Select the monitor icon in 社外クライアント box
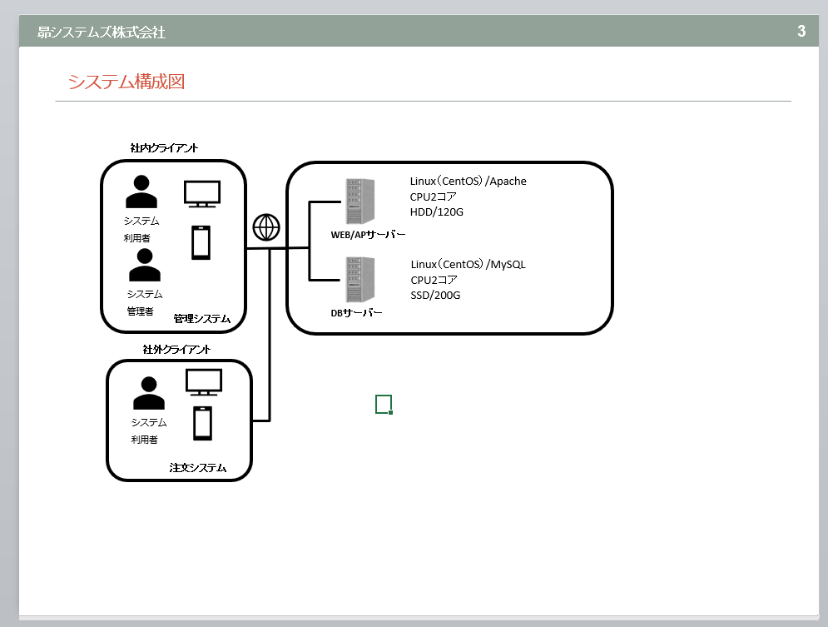The height and width of the screenshot is (627, 828). (x=203, y=384)
